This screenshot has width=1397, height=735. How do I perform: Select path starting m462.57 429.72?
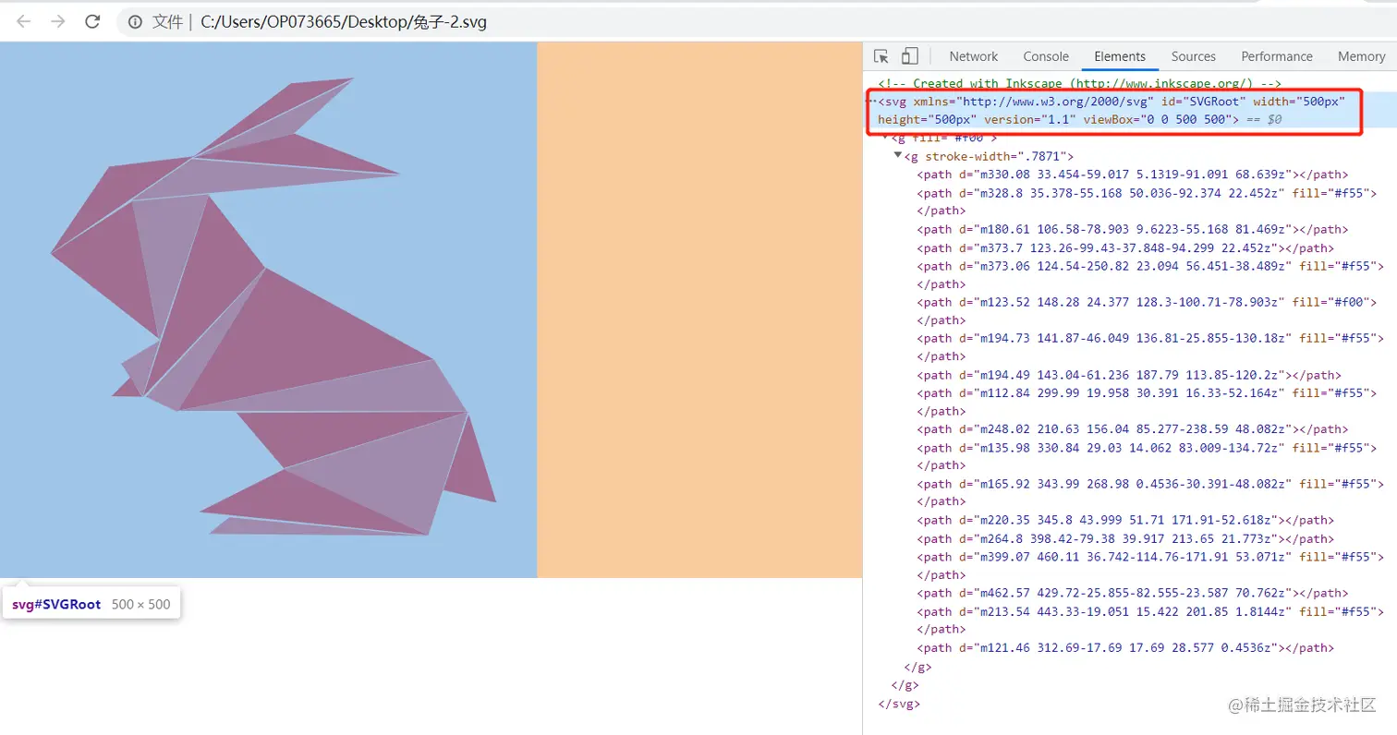coord(1133,593)
